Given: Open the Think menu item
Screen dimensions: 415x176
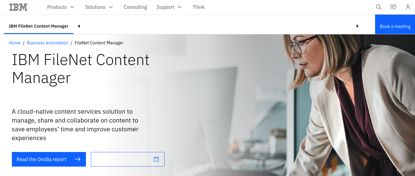Looking at the screenshot, I should [x=199, y=7].
